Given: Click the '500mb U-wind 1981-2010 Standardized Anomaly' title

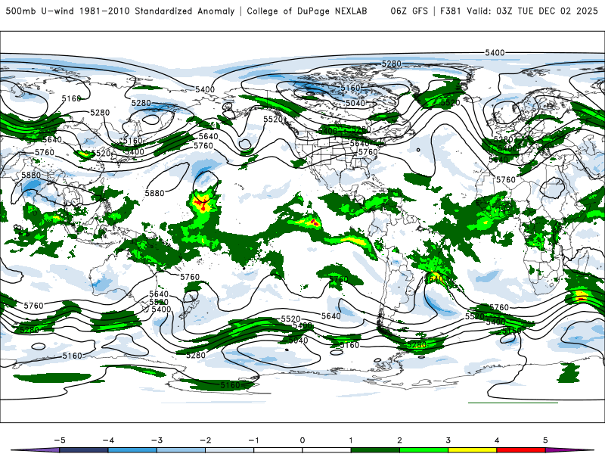Looking at the screenshot, I should click(x=120, y=11).
